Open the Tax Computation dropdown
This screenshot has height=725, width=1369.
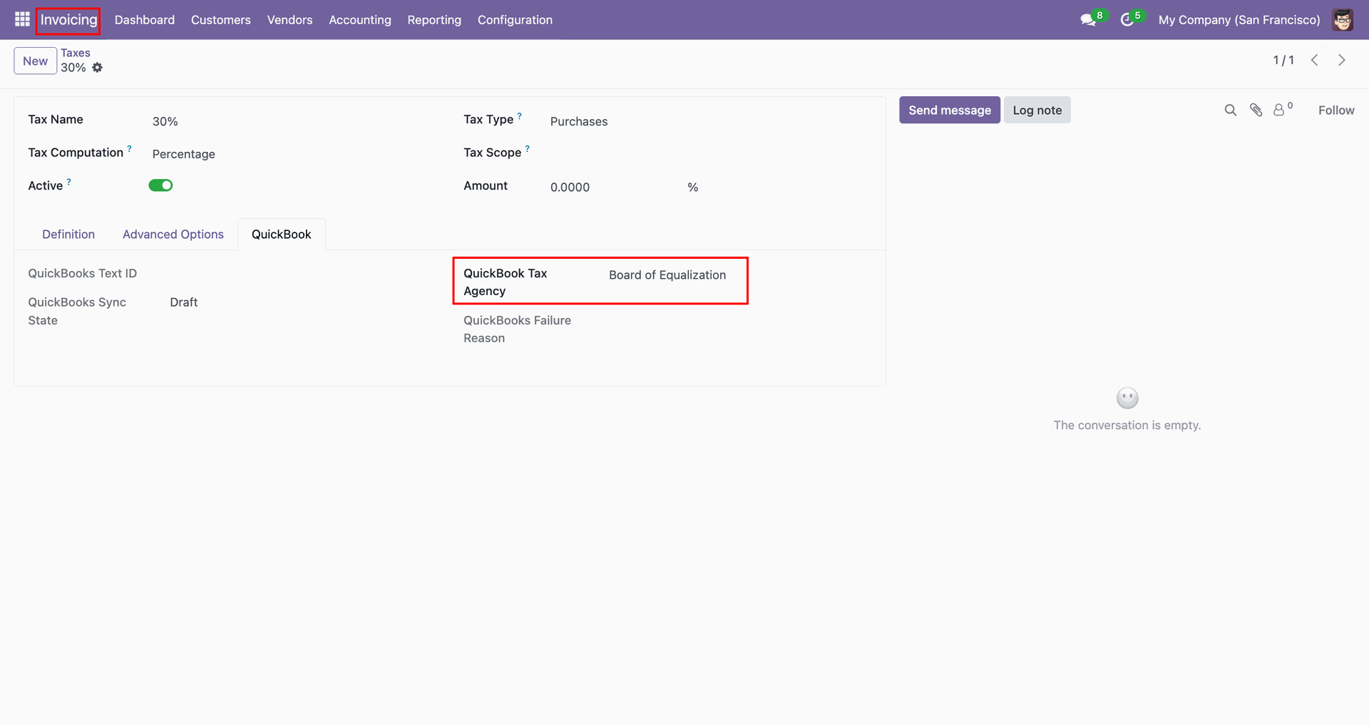click(x=285, y=154)
